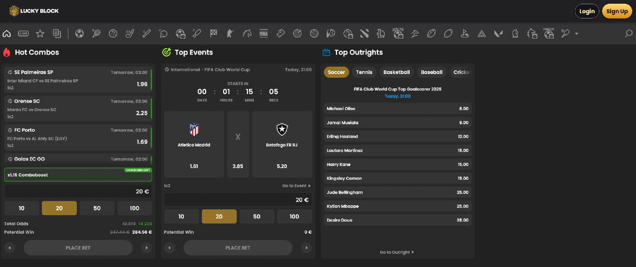Image resolution: width=636 pixels, height=267 pixels.
Task: Select the ice hockey sport icon
Action: [129, 34]
